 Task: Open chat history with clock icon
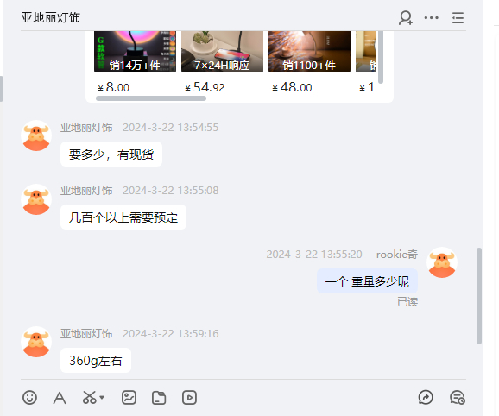[x=458, y=398]
